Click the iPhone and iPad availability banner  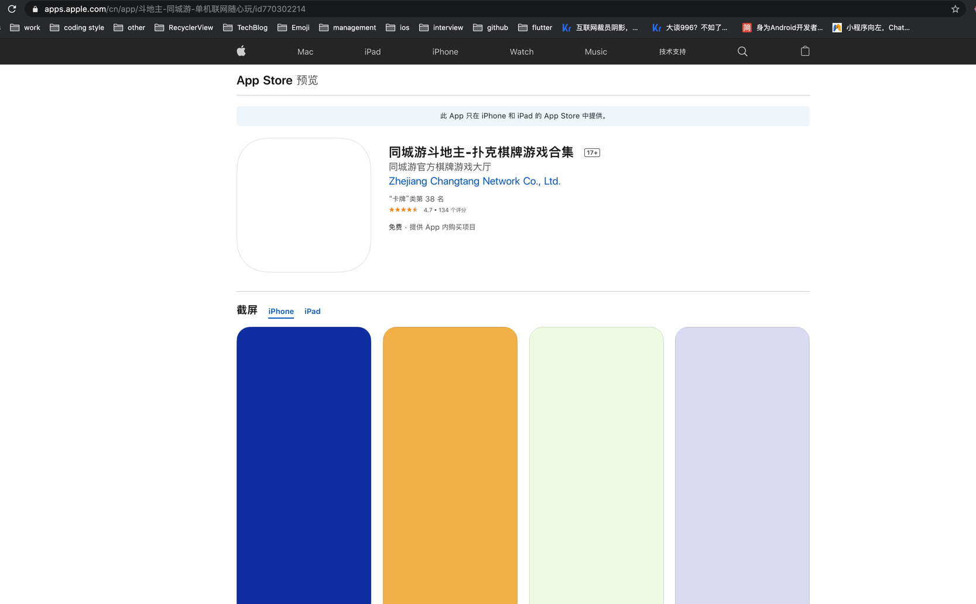[x=523, y=116]
